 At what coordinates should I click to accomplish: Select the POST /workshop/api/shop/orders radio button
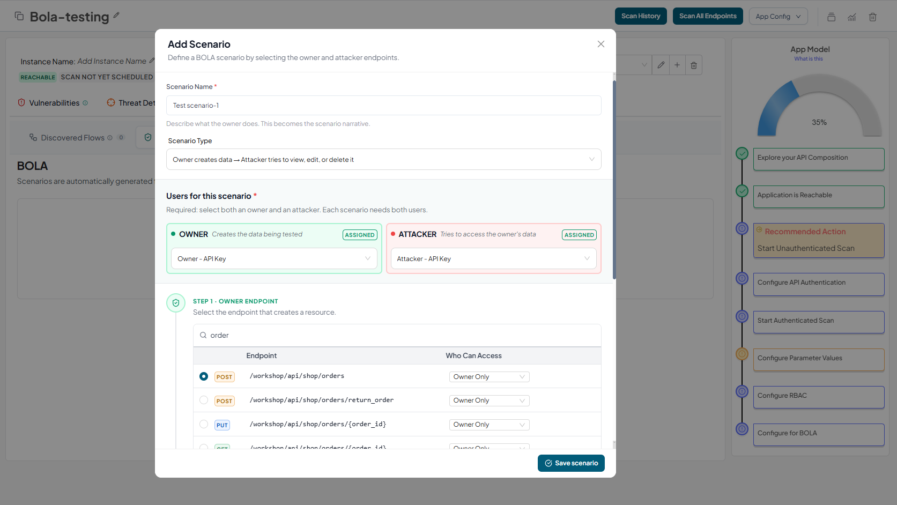coord(204,376)
